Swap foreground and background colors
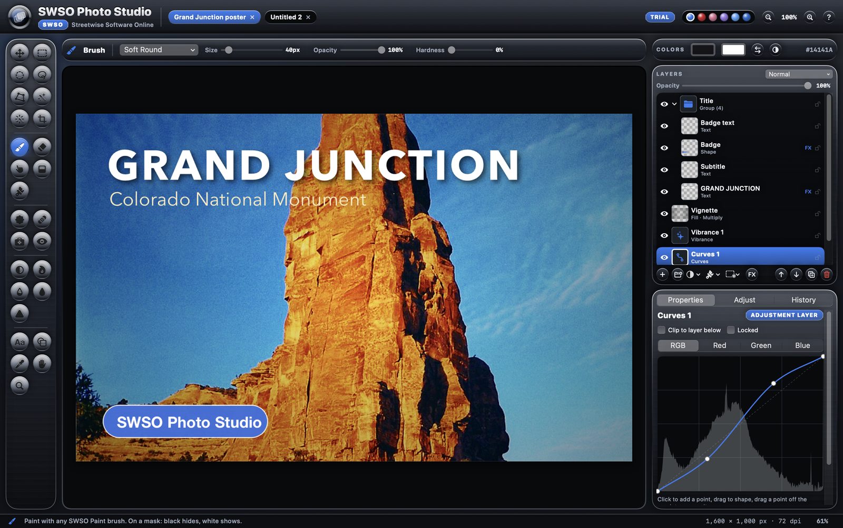Screen dimensions: 843x528 point(757,49)
